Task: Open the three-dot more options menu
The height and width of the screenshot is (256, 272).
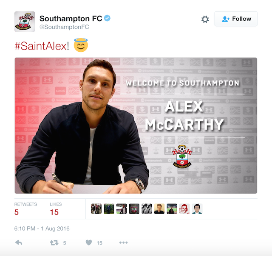Action: [123, 242]
